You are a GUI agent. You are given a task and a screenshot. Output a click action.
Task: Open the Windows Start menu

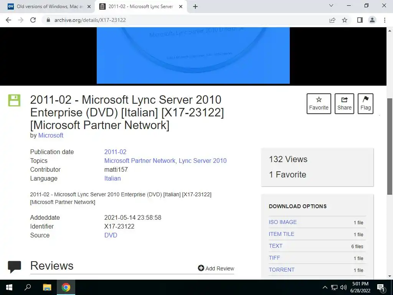[x=9, y=287]
